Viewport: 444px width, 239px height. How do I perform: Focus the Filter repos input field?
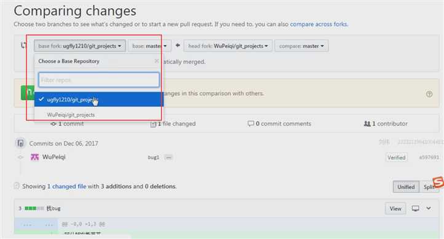click(99, 80)
